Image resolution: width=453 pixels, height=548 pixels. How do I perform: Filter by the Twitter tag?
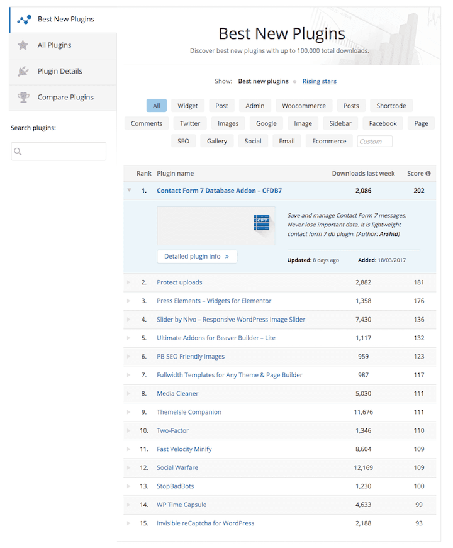190,123
